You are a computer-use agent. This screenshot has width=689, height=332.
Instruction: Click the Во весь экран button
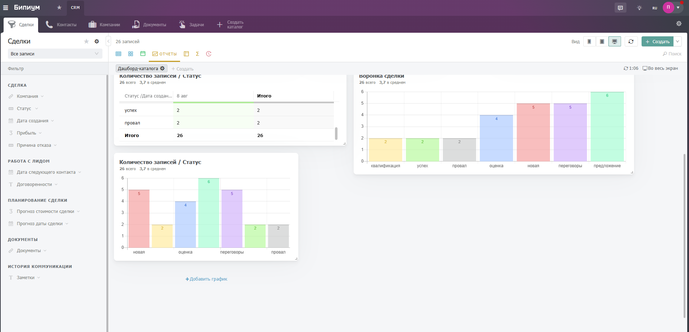click(x=660, y=68)
